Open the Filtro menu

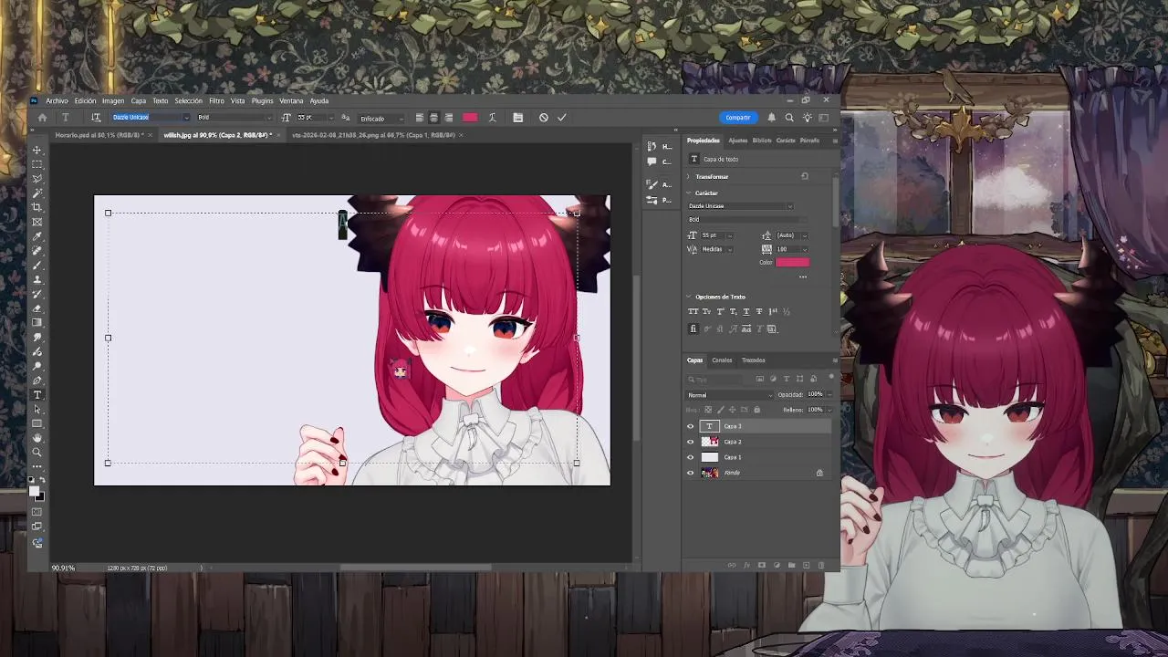(216, 101)
